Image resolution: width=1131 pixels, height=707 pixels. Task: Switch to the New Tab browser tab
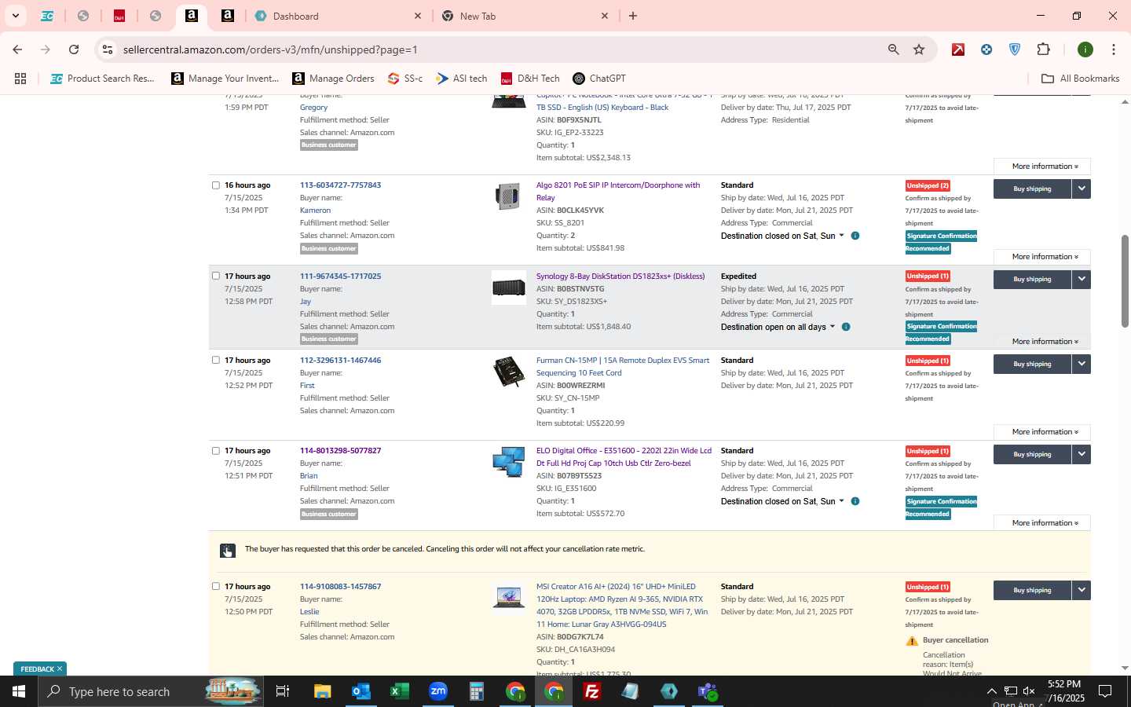[525, 16]
